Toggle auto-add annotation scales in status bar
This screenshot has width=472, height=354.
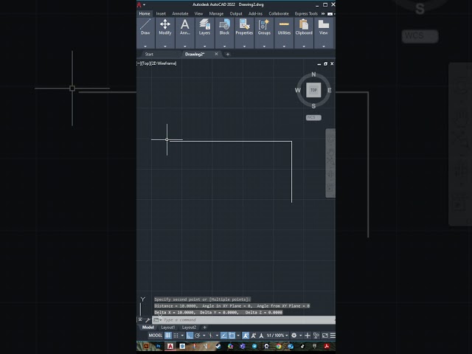coord(254,336)
